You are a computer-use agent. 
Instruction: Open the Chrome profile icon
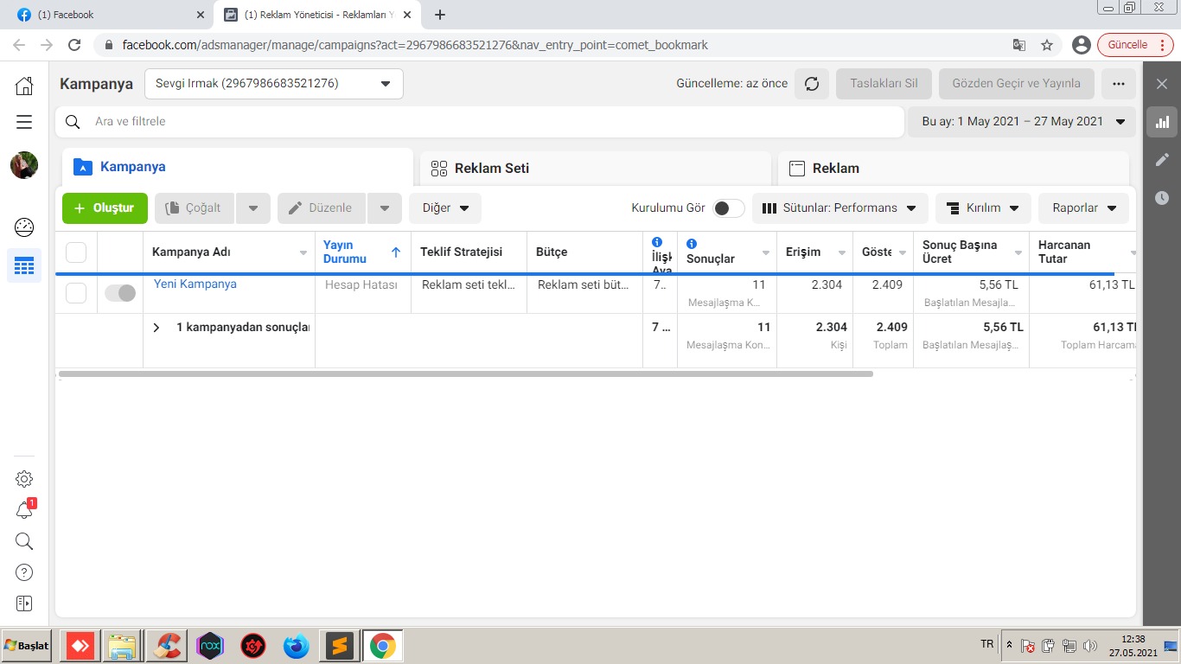(1081, 45)
